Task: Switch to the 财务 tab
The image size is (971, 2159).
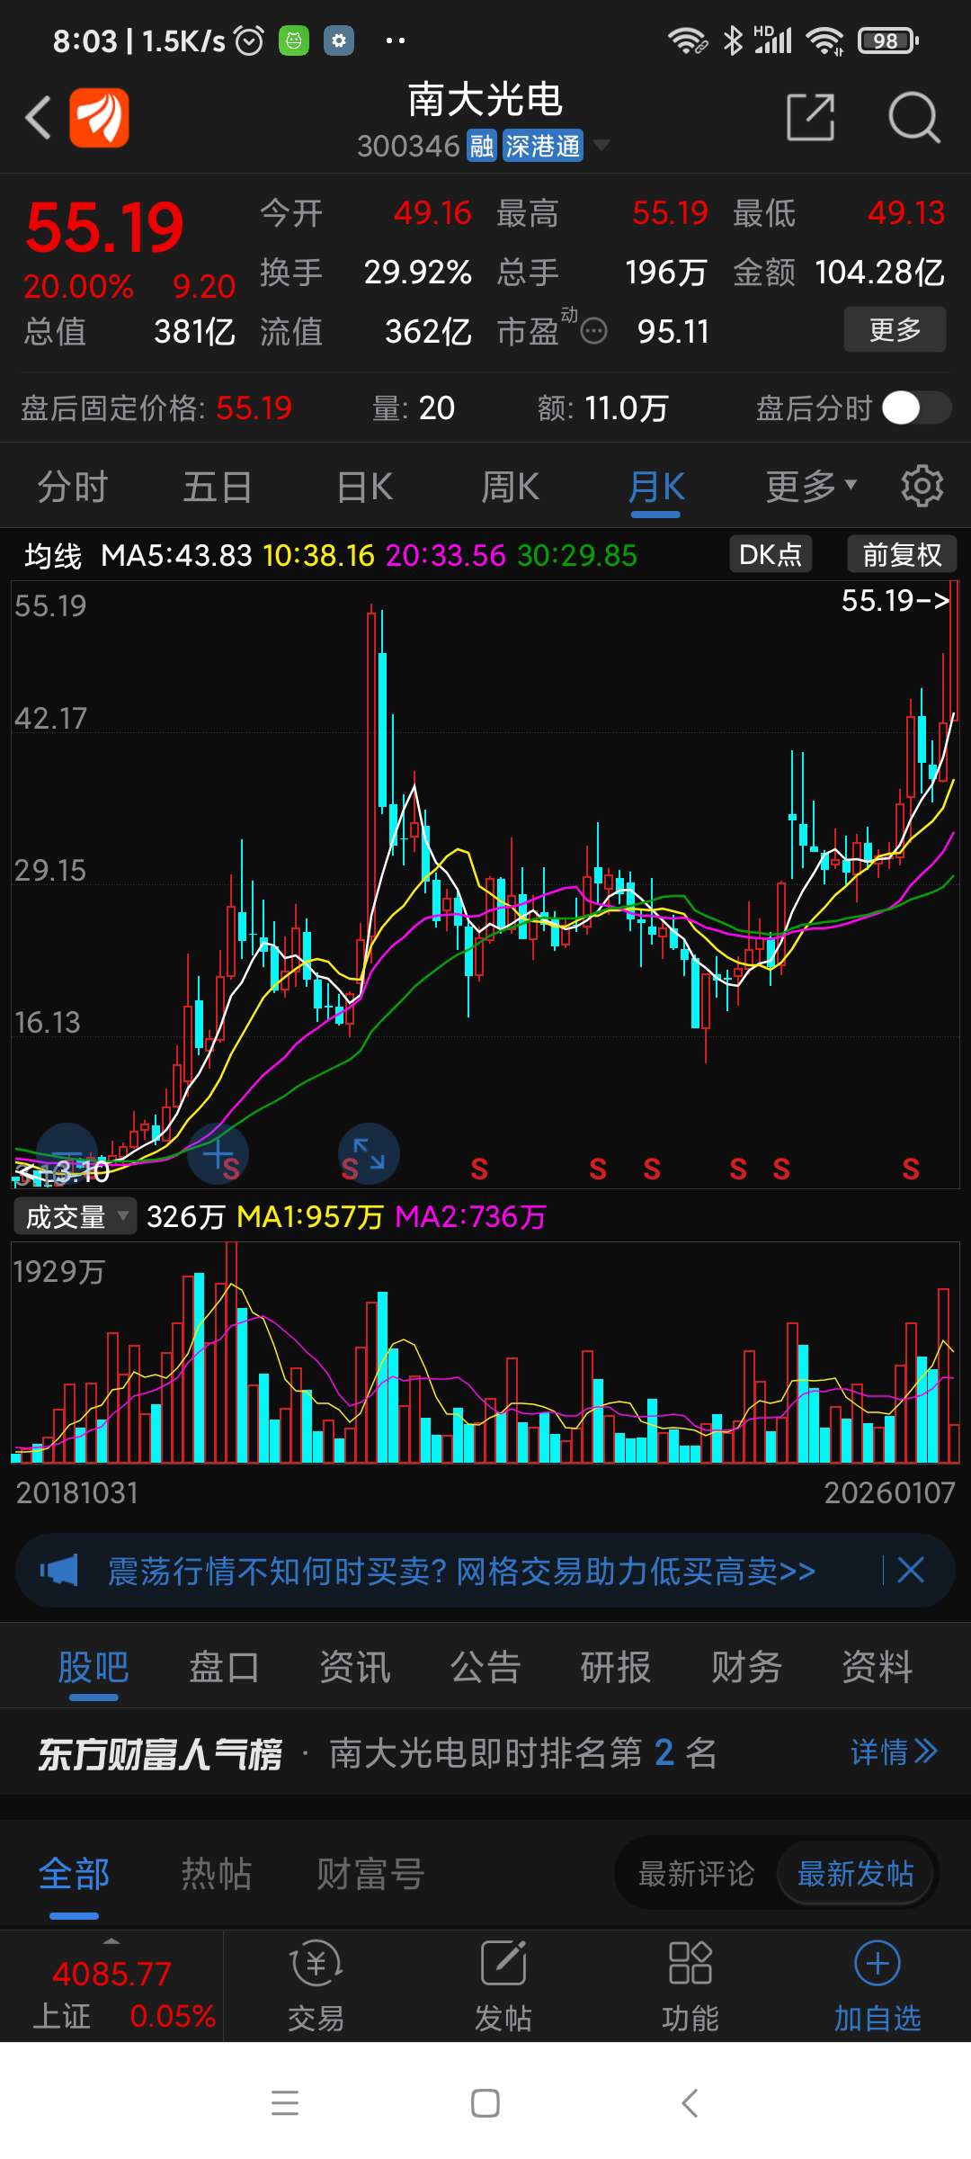Action: 747,1667
